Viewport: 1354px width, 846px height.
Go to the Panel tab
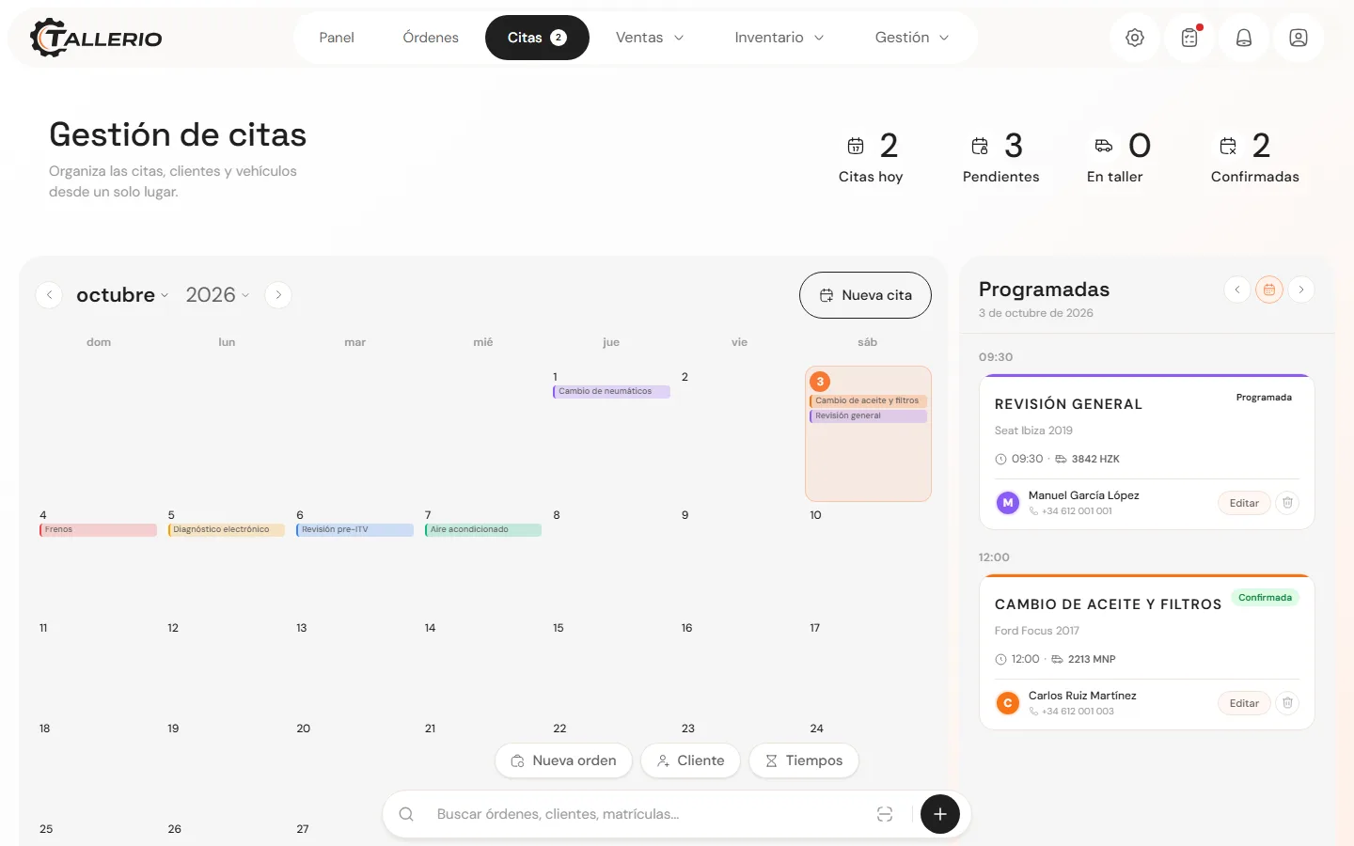coord(337,38)
